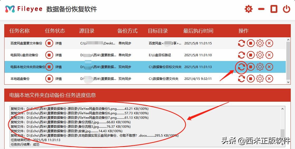Click timestamp 2021/5/8 11:31:15
295x149 pixels.
(198, 43)
